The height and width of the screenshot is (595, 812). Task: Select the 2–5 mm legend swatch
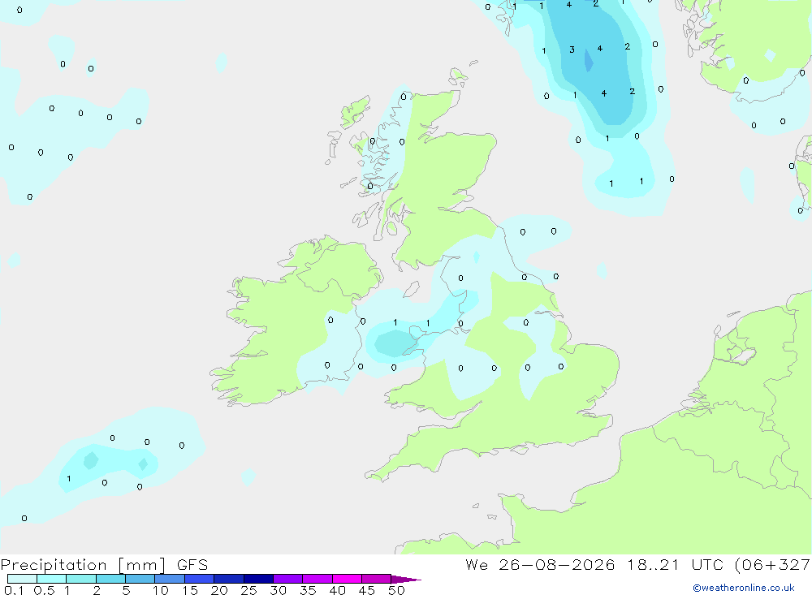[110, 579]
